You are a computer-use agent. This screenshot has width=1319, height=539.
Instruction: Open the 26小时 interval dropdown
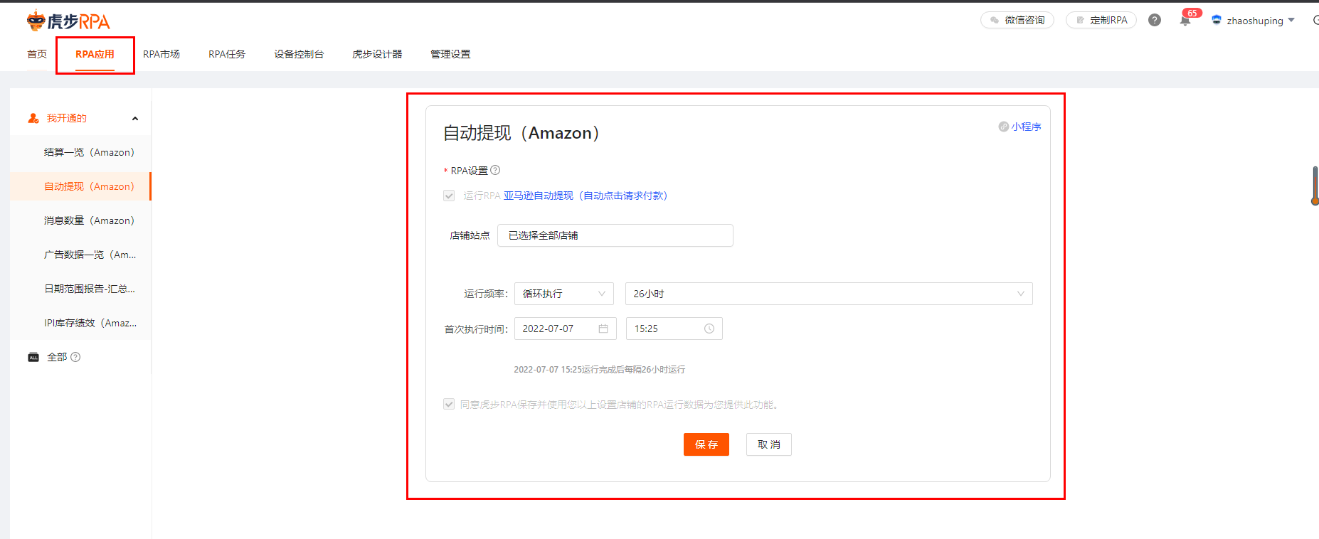tap(829, 294)
